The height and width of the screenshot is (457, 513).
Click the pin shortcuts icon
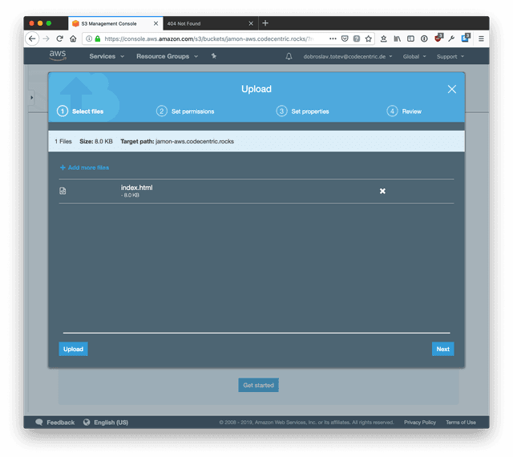(214, 56)
